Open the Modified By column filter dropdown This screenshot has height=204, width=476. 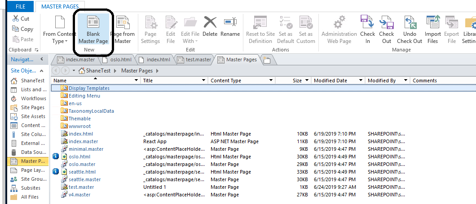406,81
